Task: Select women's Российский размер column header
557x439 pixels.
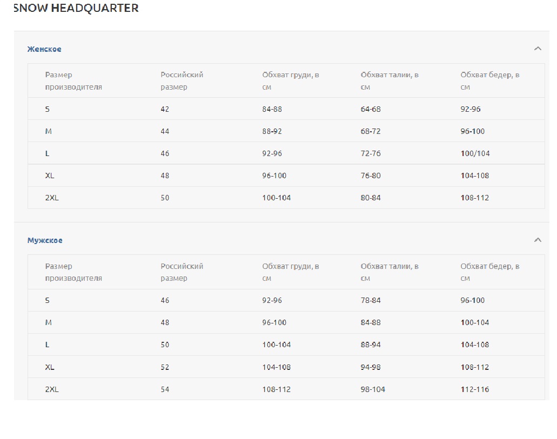Action: tap(182, 80)
